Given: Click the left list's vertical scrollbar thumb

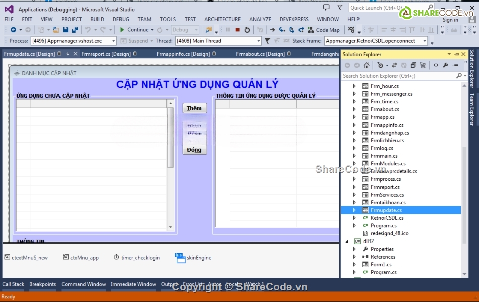Looking at the screenshot, I should pos(171,138).
